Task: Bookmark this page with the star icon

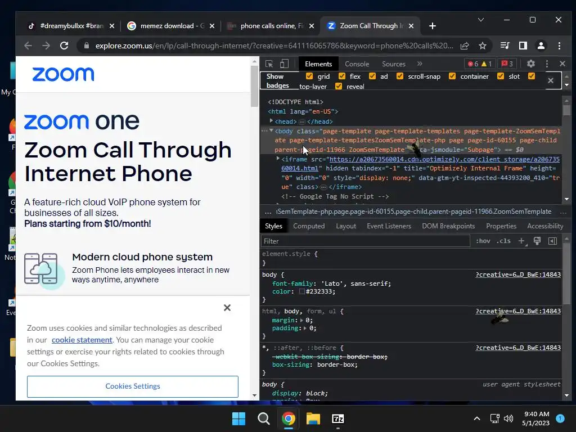Action: click(x=483, y=46)
